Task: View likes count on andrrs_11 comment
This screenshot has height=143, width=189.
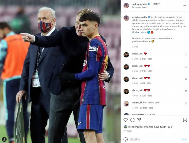Action: 143,108
